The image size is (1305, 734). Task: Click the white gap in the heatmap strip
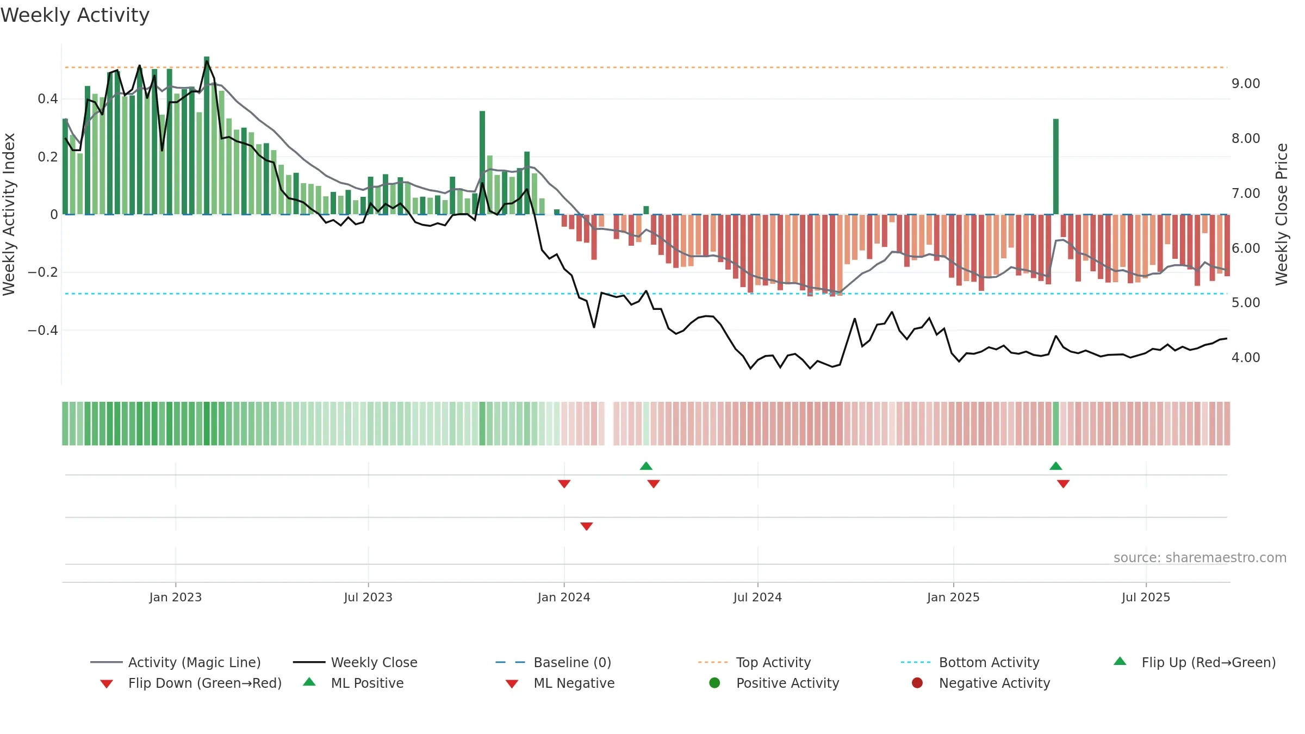click(609, 424)
